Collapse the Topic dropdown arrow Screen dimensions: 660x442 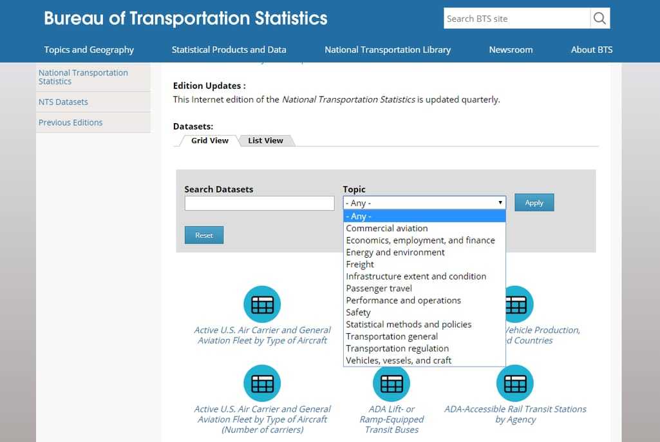pos(500,203)
